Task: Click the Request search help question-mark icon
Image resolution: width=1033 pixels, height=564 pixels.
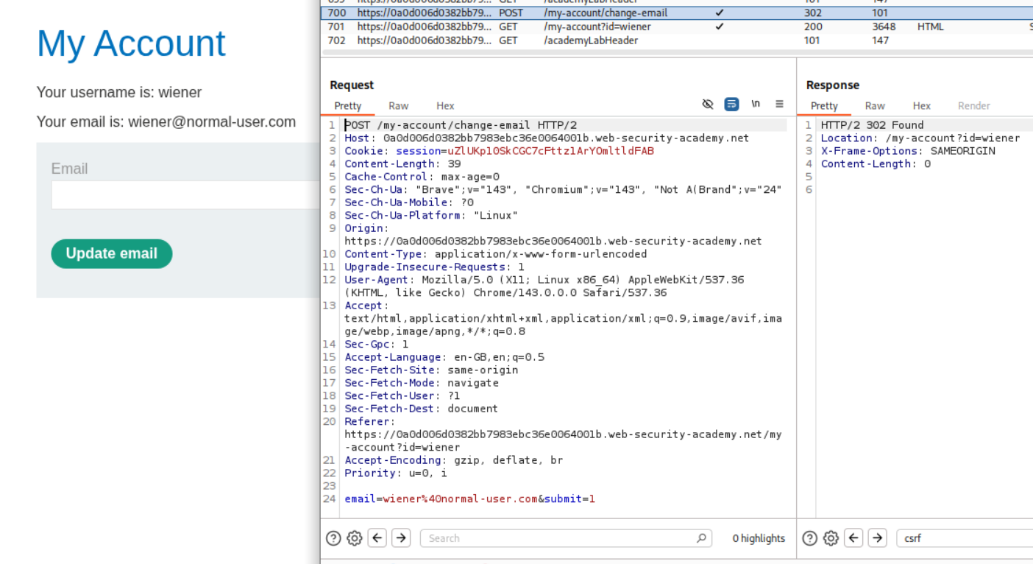Action: 333,538
